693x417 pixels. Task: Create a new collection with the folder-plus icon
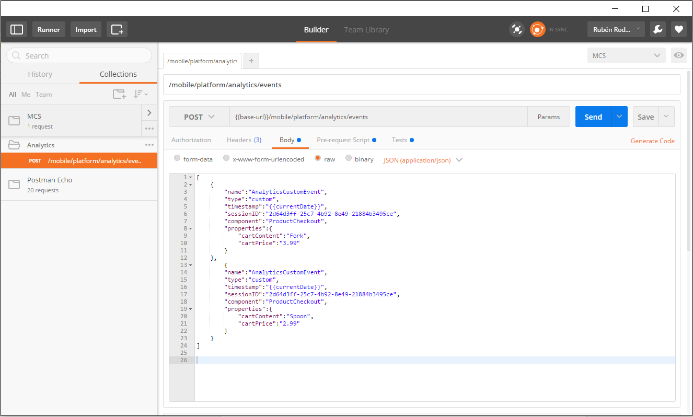point(119,94)
